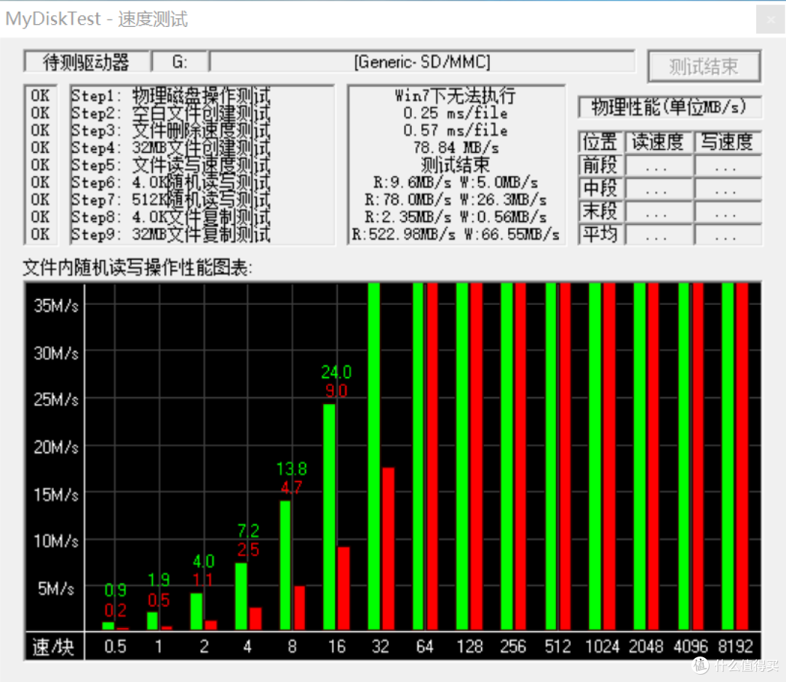The height and width of the screenshot is (682, 786).
Task: Click the green read bar for 8K block
Action: coord(285,565)
